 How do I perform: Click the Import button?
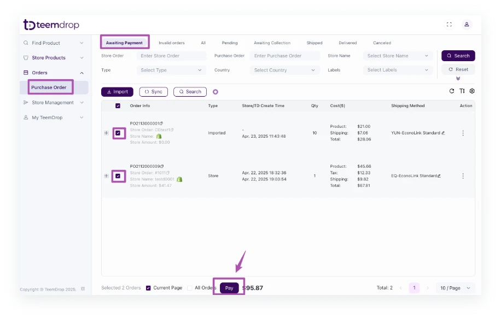117,92
